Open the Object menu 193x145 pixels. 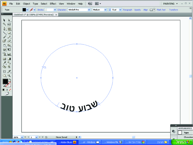(x=27, y=4)
